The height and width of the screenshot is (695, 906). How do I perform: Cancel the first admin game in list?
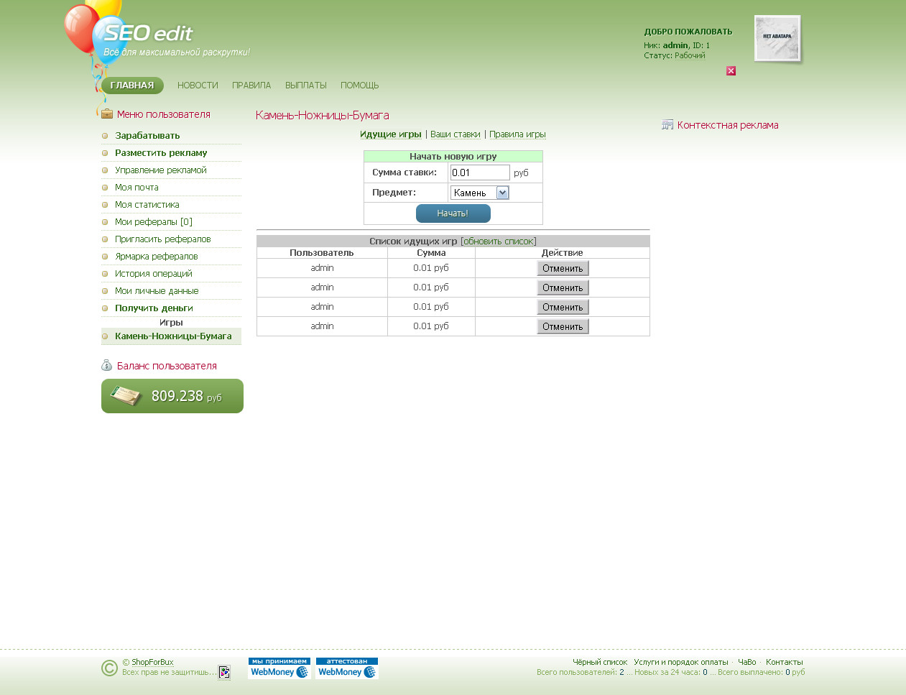pos(563,268)
